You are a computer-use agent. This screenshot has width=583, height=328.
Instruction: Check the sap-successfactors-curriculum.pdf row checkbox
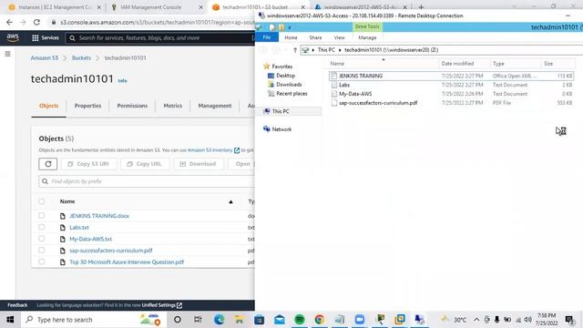pos(42,251)
